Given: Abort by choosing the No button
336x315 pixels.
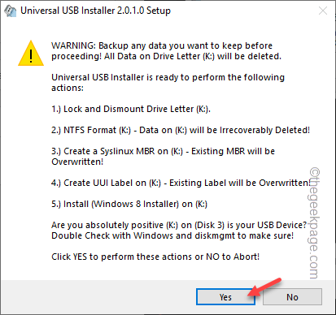Looking at the screenshot, I should click(x=292, y=297).
